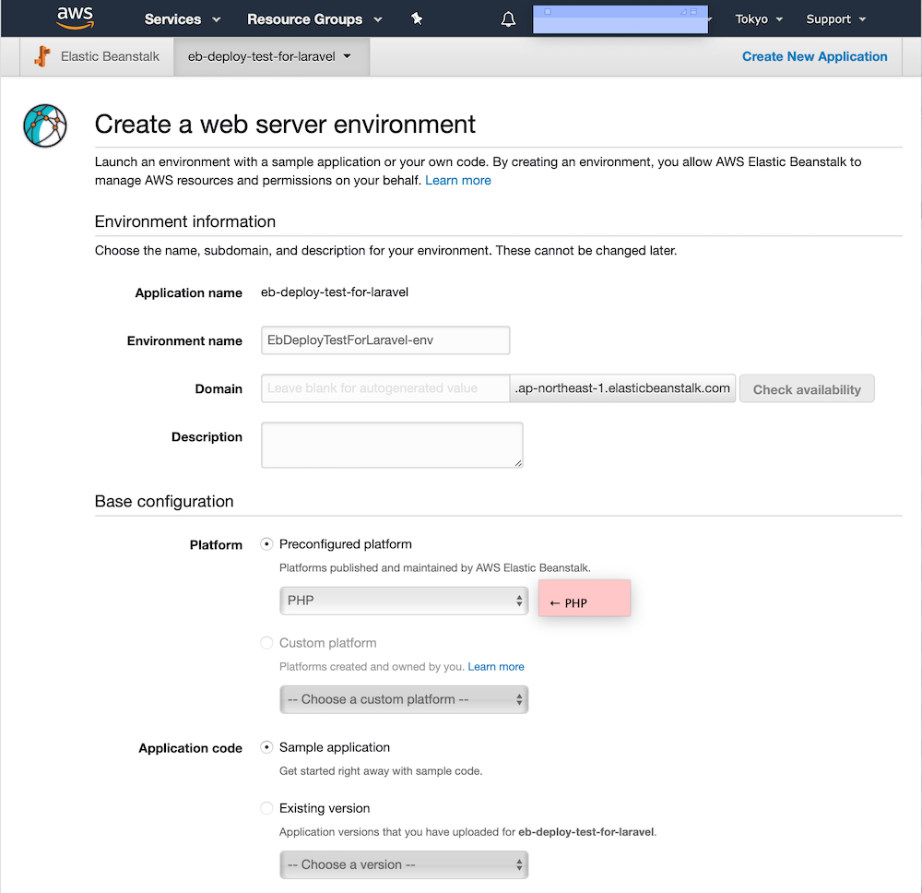The height and width of the screenshot is (893, 922).
Task: Click the AWS home logo
Action: [75, 18]
